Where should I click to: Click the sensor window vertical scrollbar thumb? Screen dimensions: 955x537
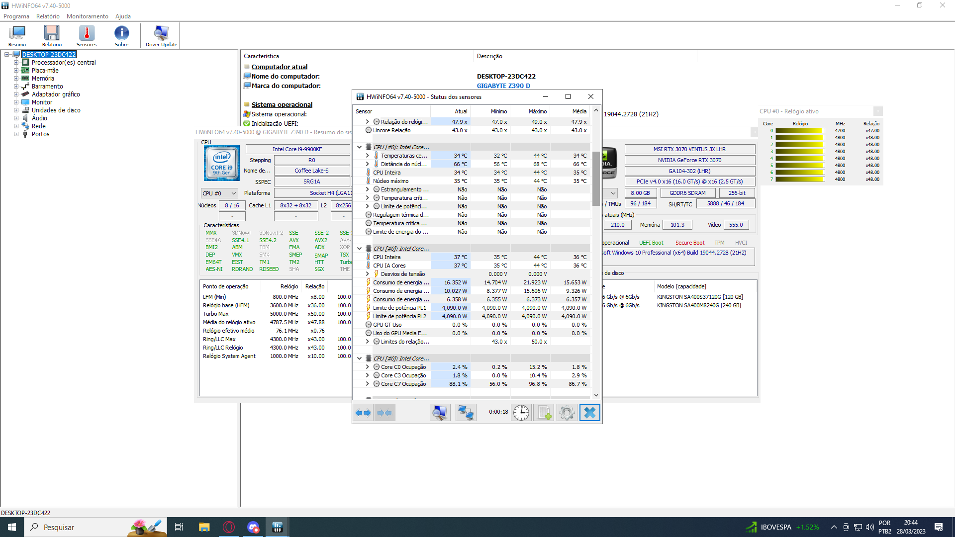(596, 178)
